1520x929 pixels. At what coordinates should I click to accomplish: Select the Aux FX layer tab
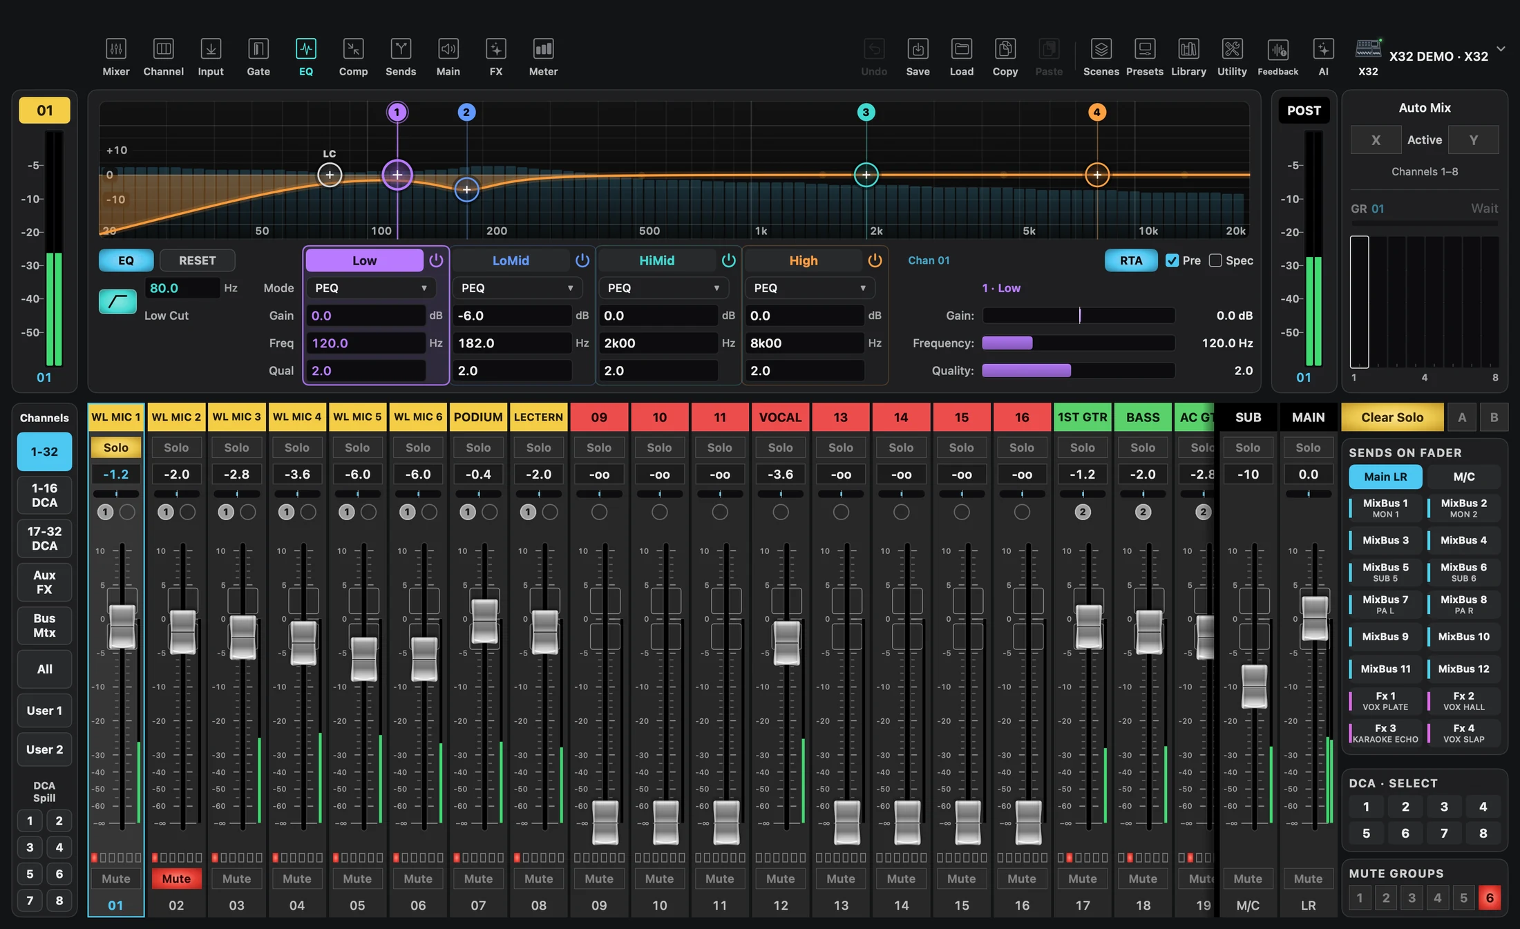pos(44,582)
